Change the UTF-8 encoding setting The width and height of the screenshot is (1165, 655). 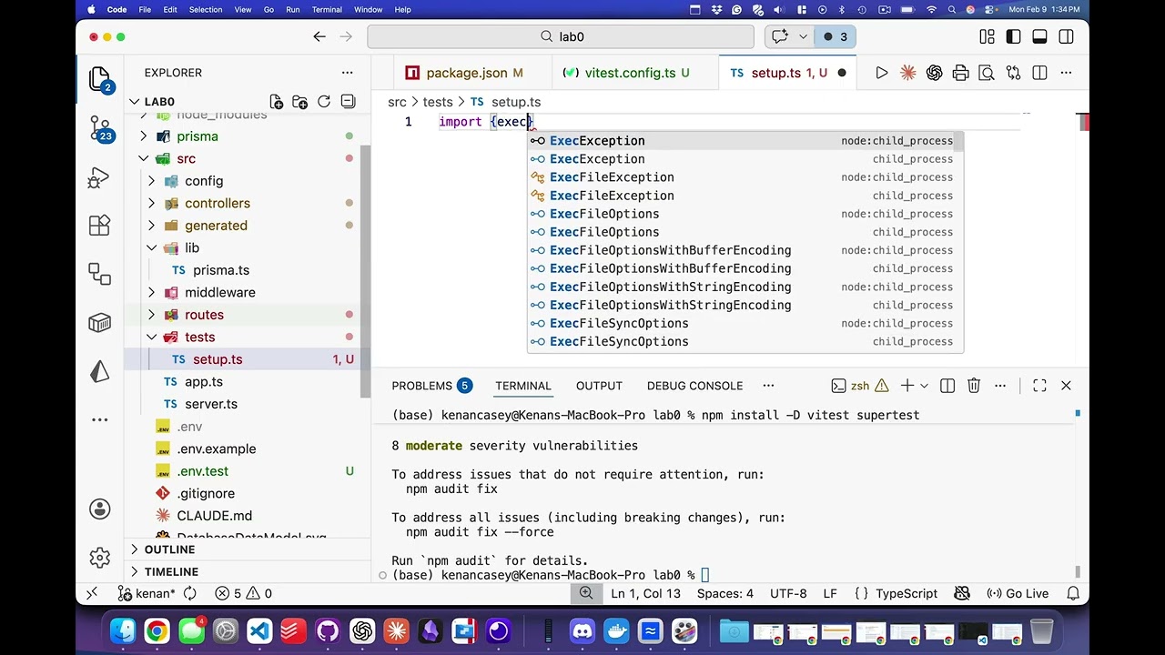click(788, 593)
